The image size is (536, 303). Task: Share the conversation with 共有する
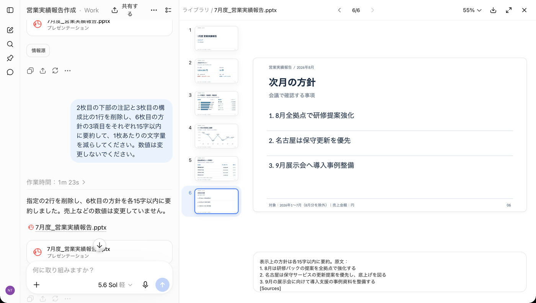pos(125,10)
